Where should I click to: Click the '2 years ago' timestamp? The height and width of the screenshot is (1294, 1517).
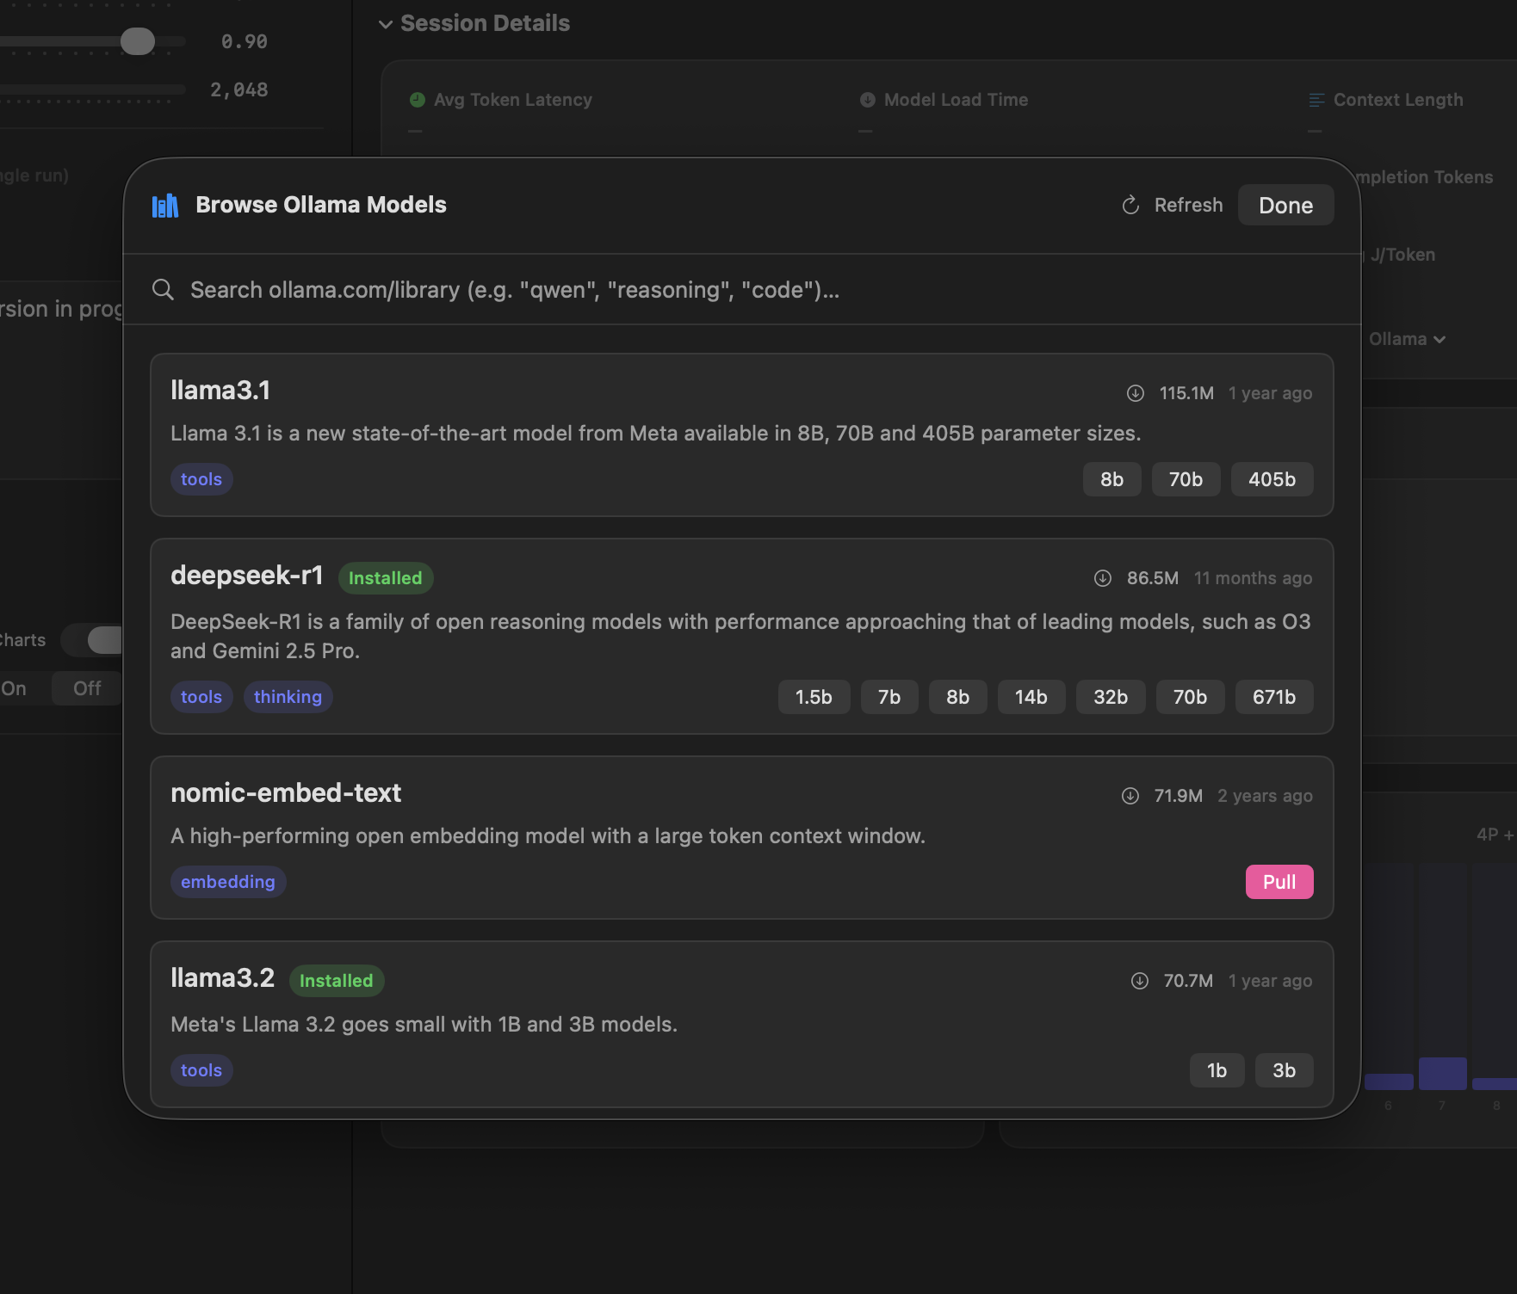point(1266,796)
